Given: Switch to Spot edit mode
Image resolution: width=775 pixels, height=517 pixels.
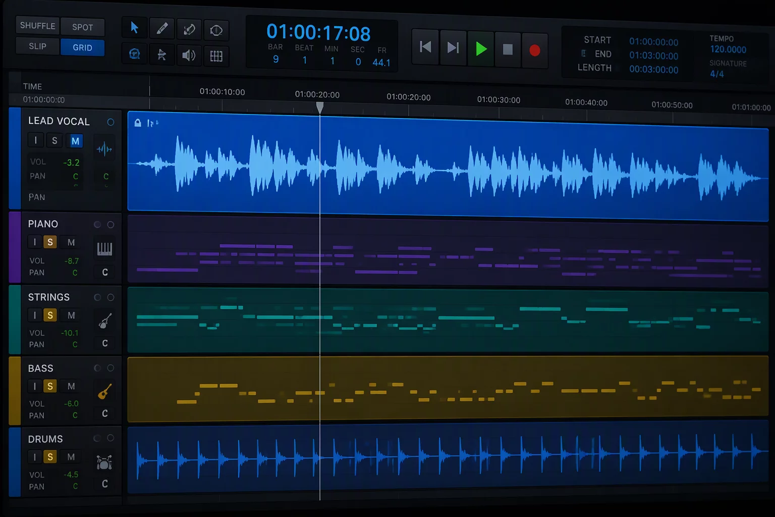Looking at the screenshot, I should (x=83, y=27).
